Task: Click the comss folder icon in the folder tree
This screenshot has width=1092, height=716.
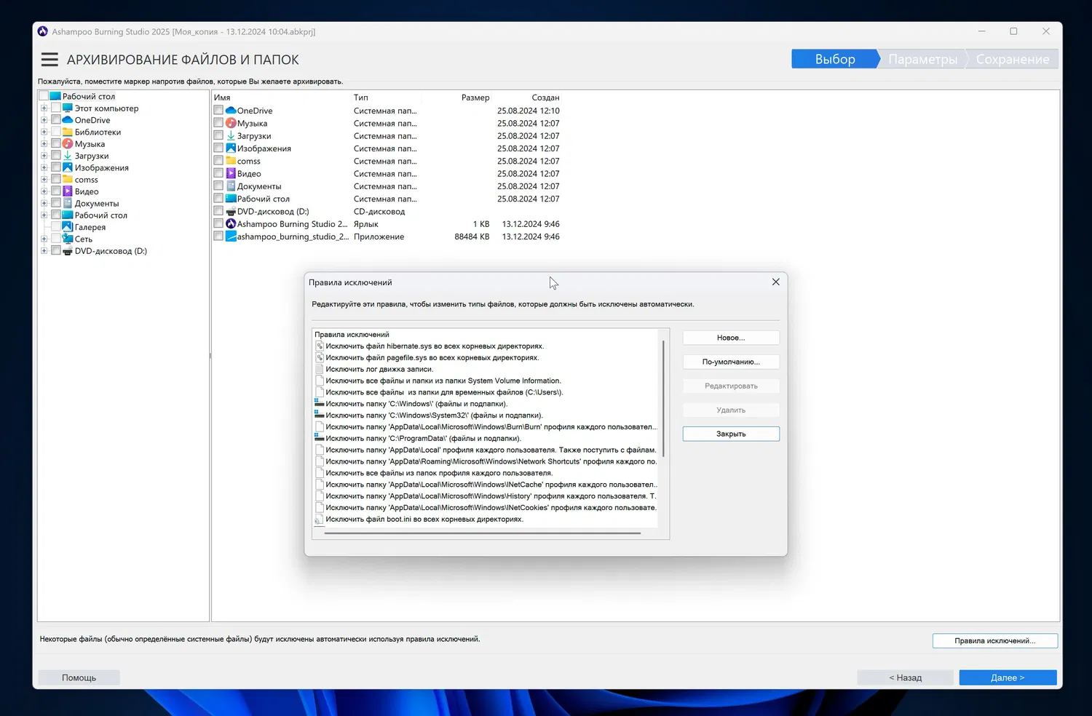Action: point(68,180)
